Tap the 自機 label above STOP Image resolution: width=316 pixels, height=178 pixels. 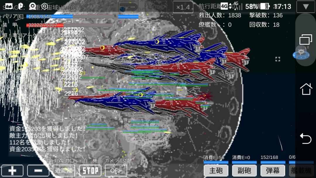(90, 161)
